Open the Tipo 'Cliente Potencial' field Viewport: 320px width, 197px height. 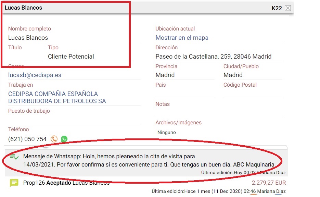(71, 57)
